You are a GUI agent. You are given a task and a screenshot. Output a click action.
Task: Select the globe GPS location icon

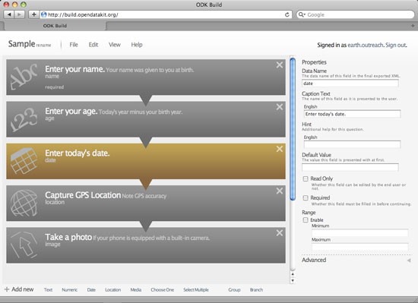pyautogui.click(x=24, y=203)
